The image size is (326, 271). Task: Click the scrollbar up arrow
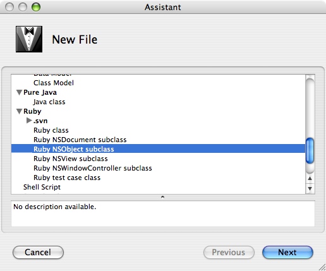coord(310,178)
